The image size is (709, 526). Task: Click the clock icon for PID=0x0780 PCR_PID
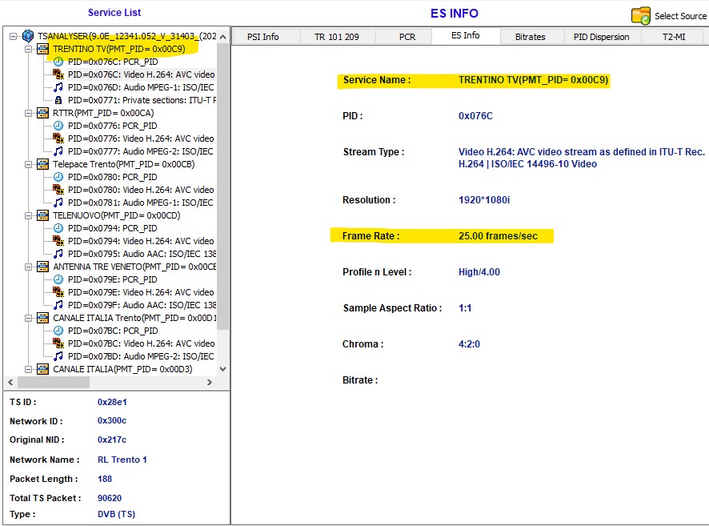[58, 177]
